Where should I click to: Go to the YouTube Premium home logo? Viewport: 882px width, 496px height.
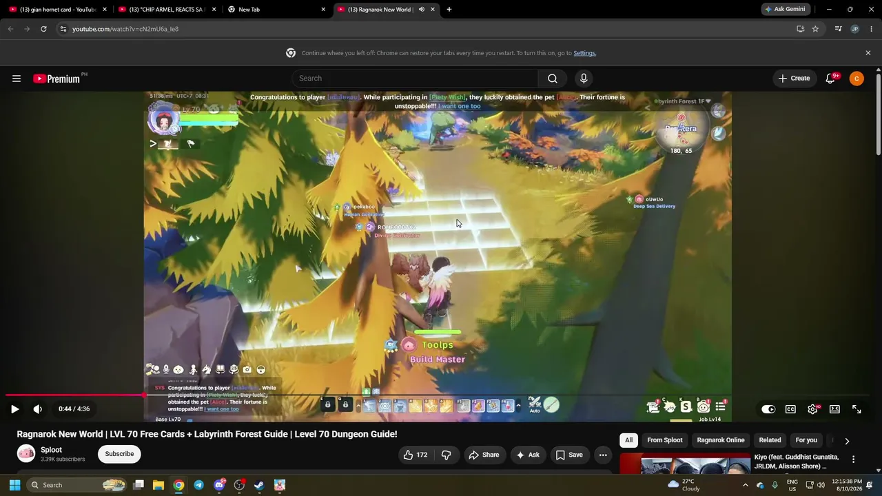(57, 79)
